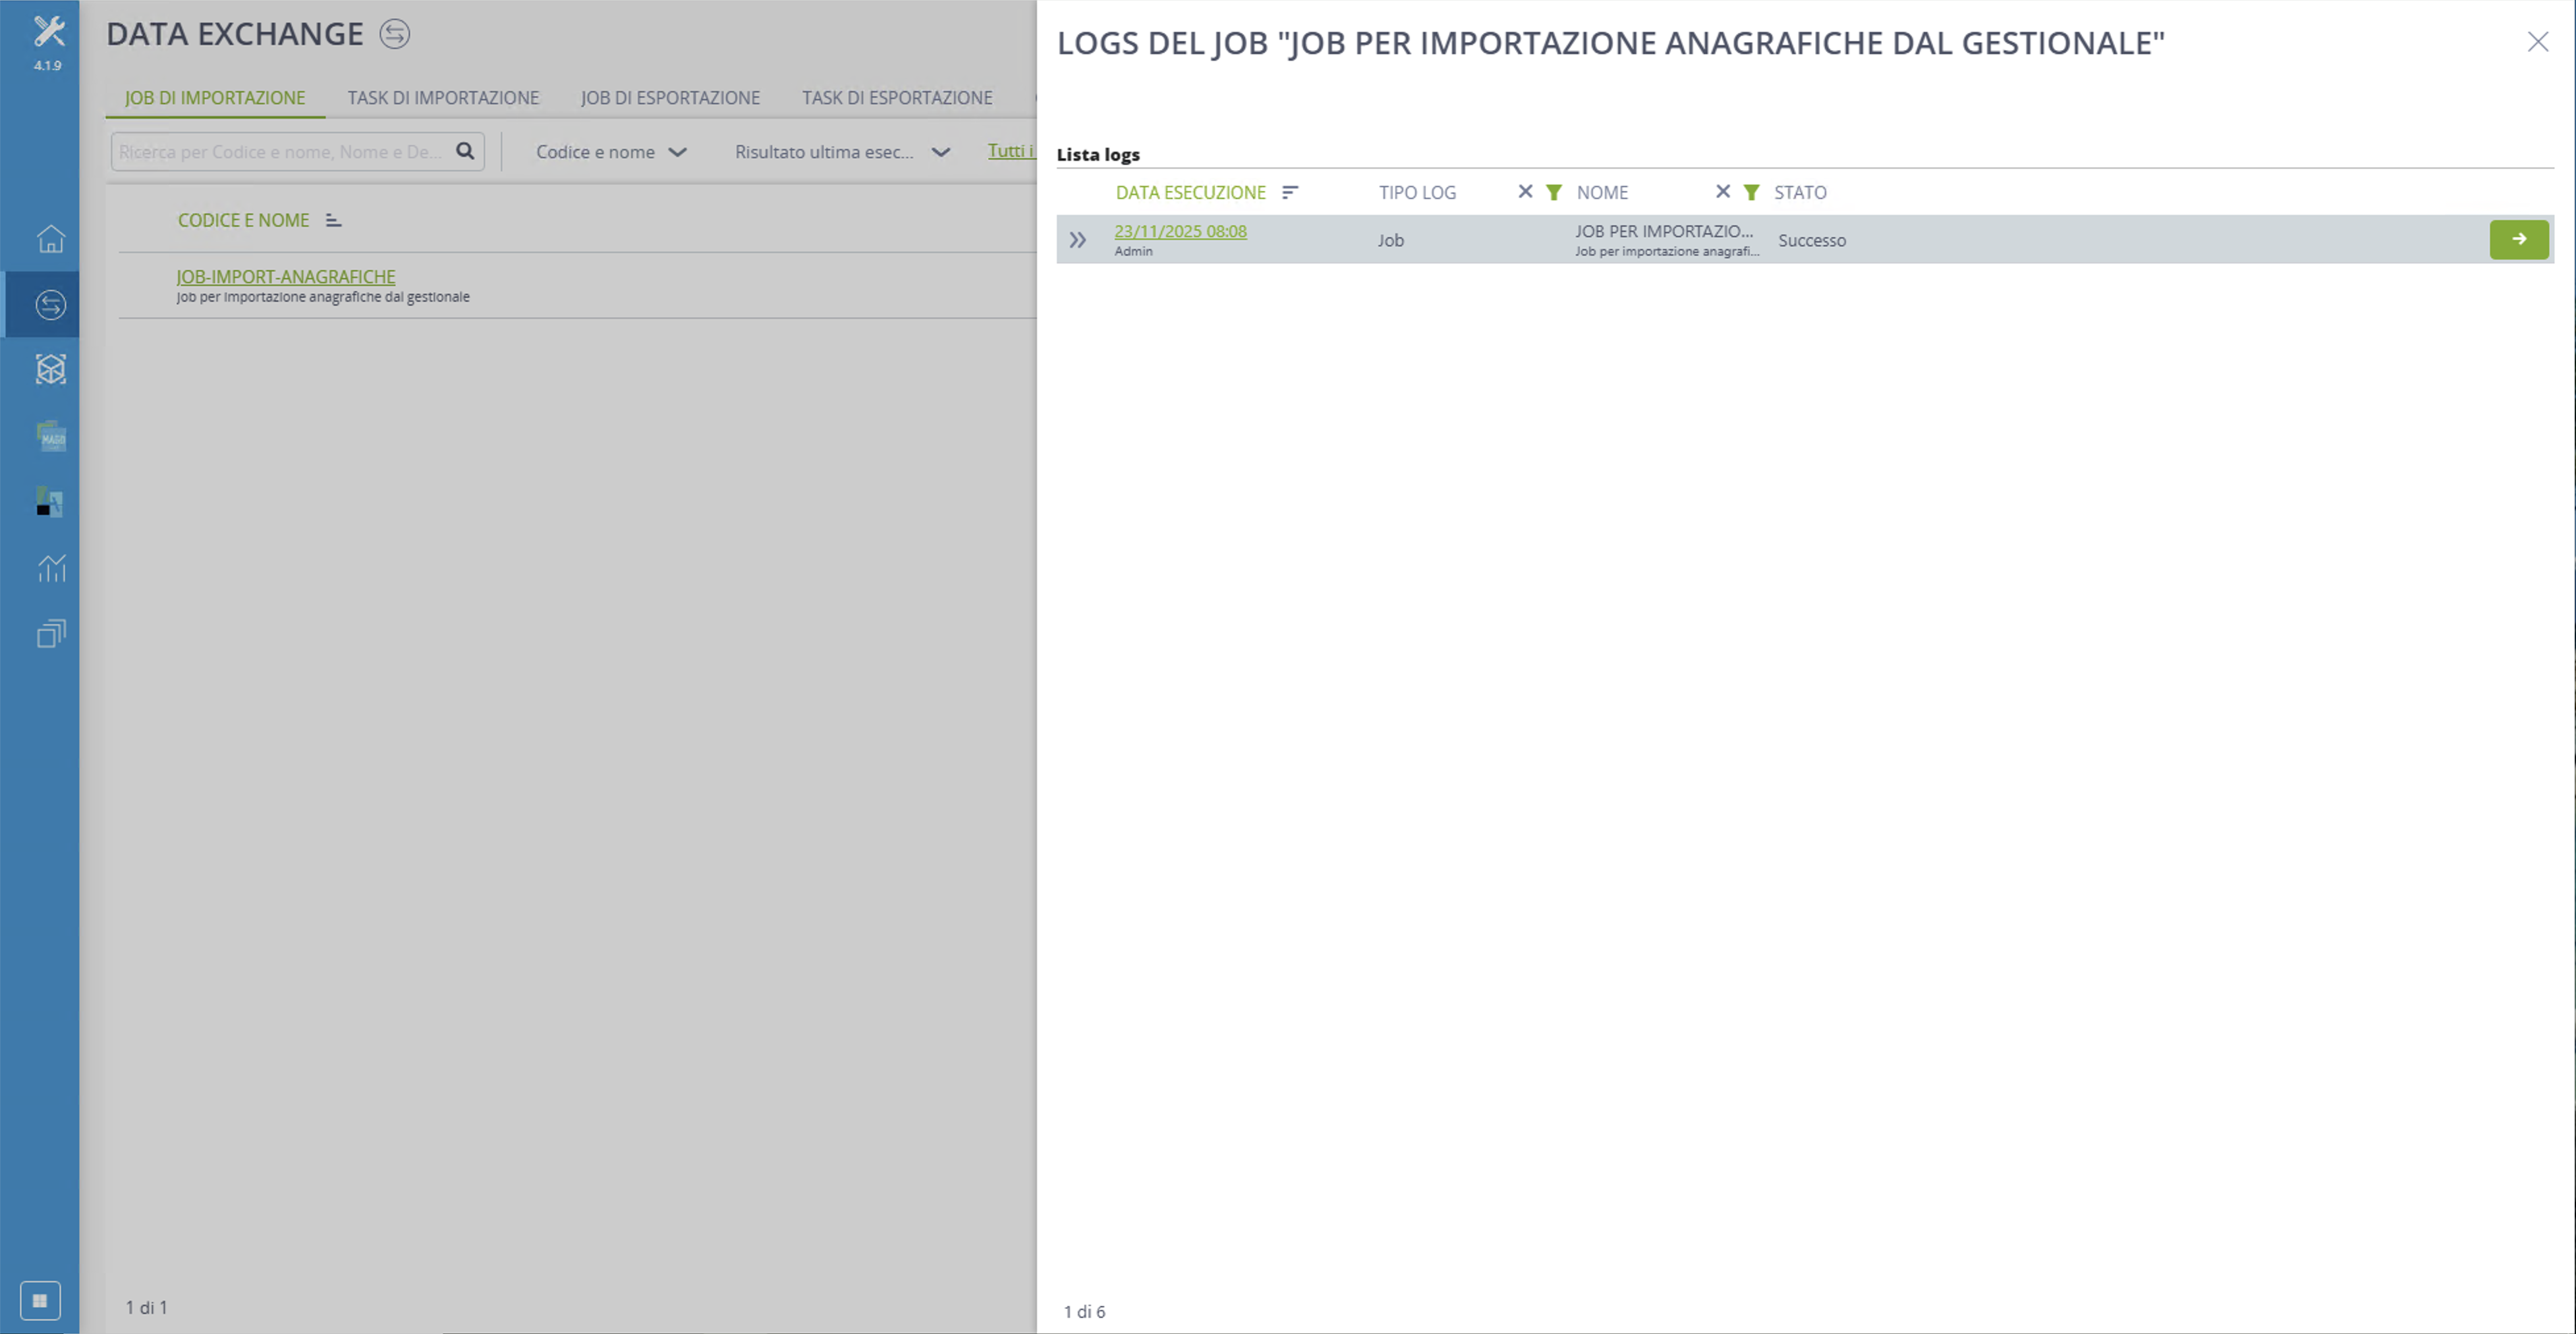Switch to Job di Esportazione tab
Image resolution: width=2576 pixels, height=1334 pixels.
click(670, 98)
